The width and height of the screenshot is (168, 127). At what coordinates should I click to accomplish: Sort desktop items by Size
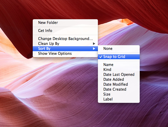tap(119, 94)
